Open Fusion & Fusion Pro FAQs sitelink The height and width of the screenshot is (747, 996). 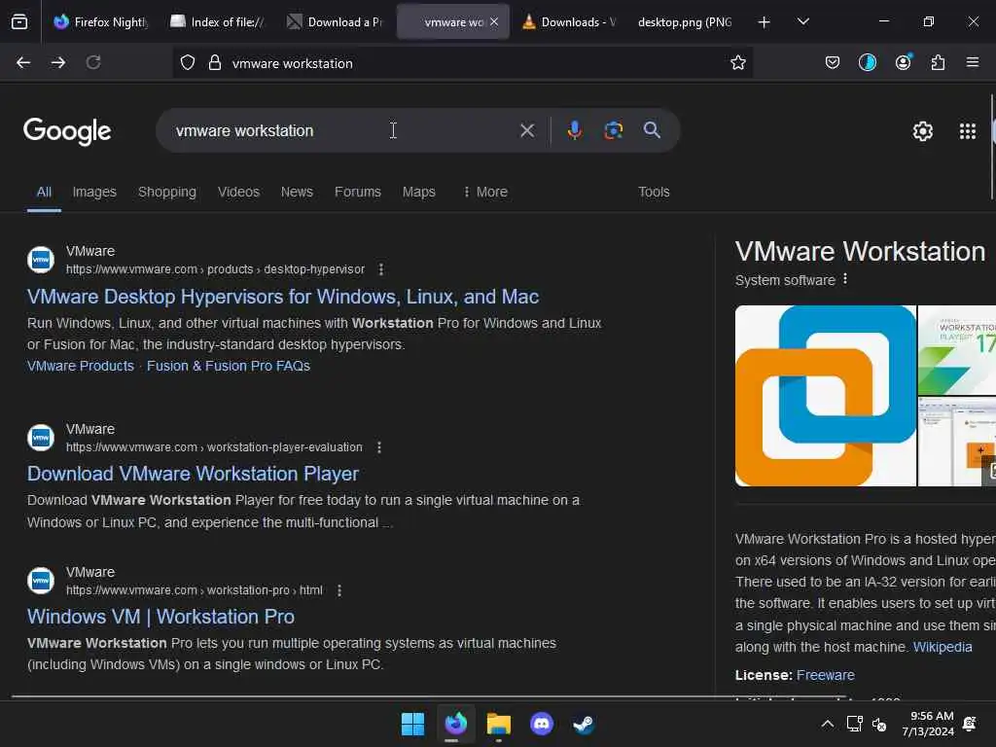229,366
